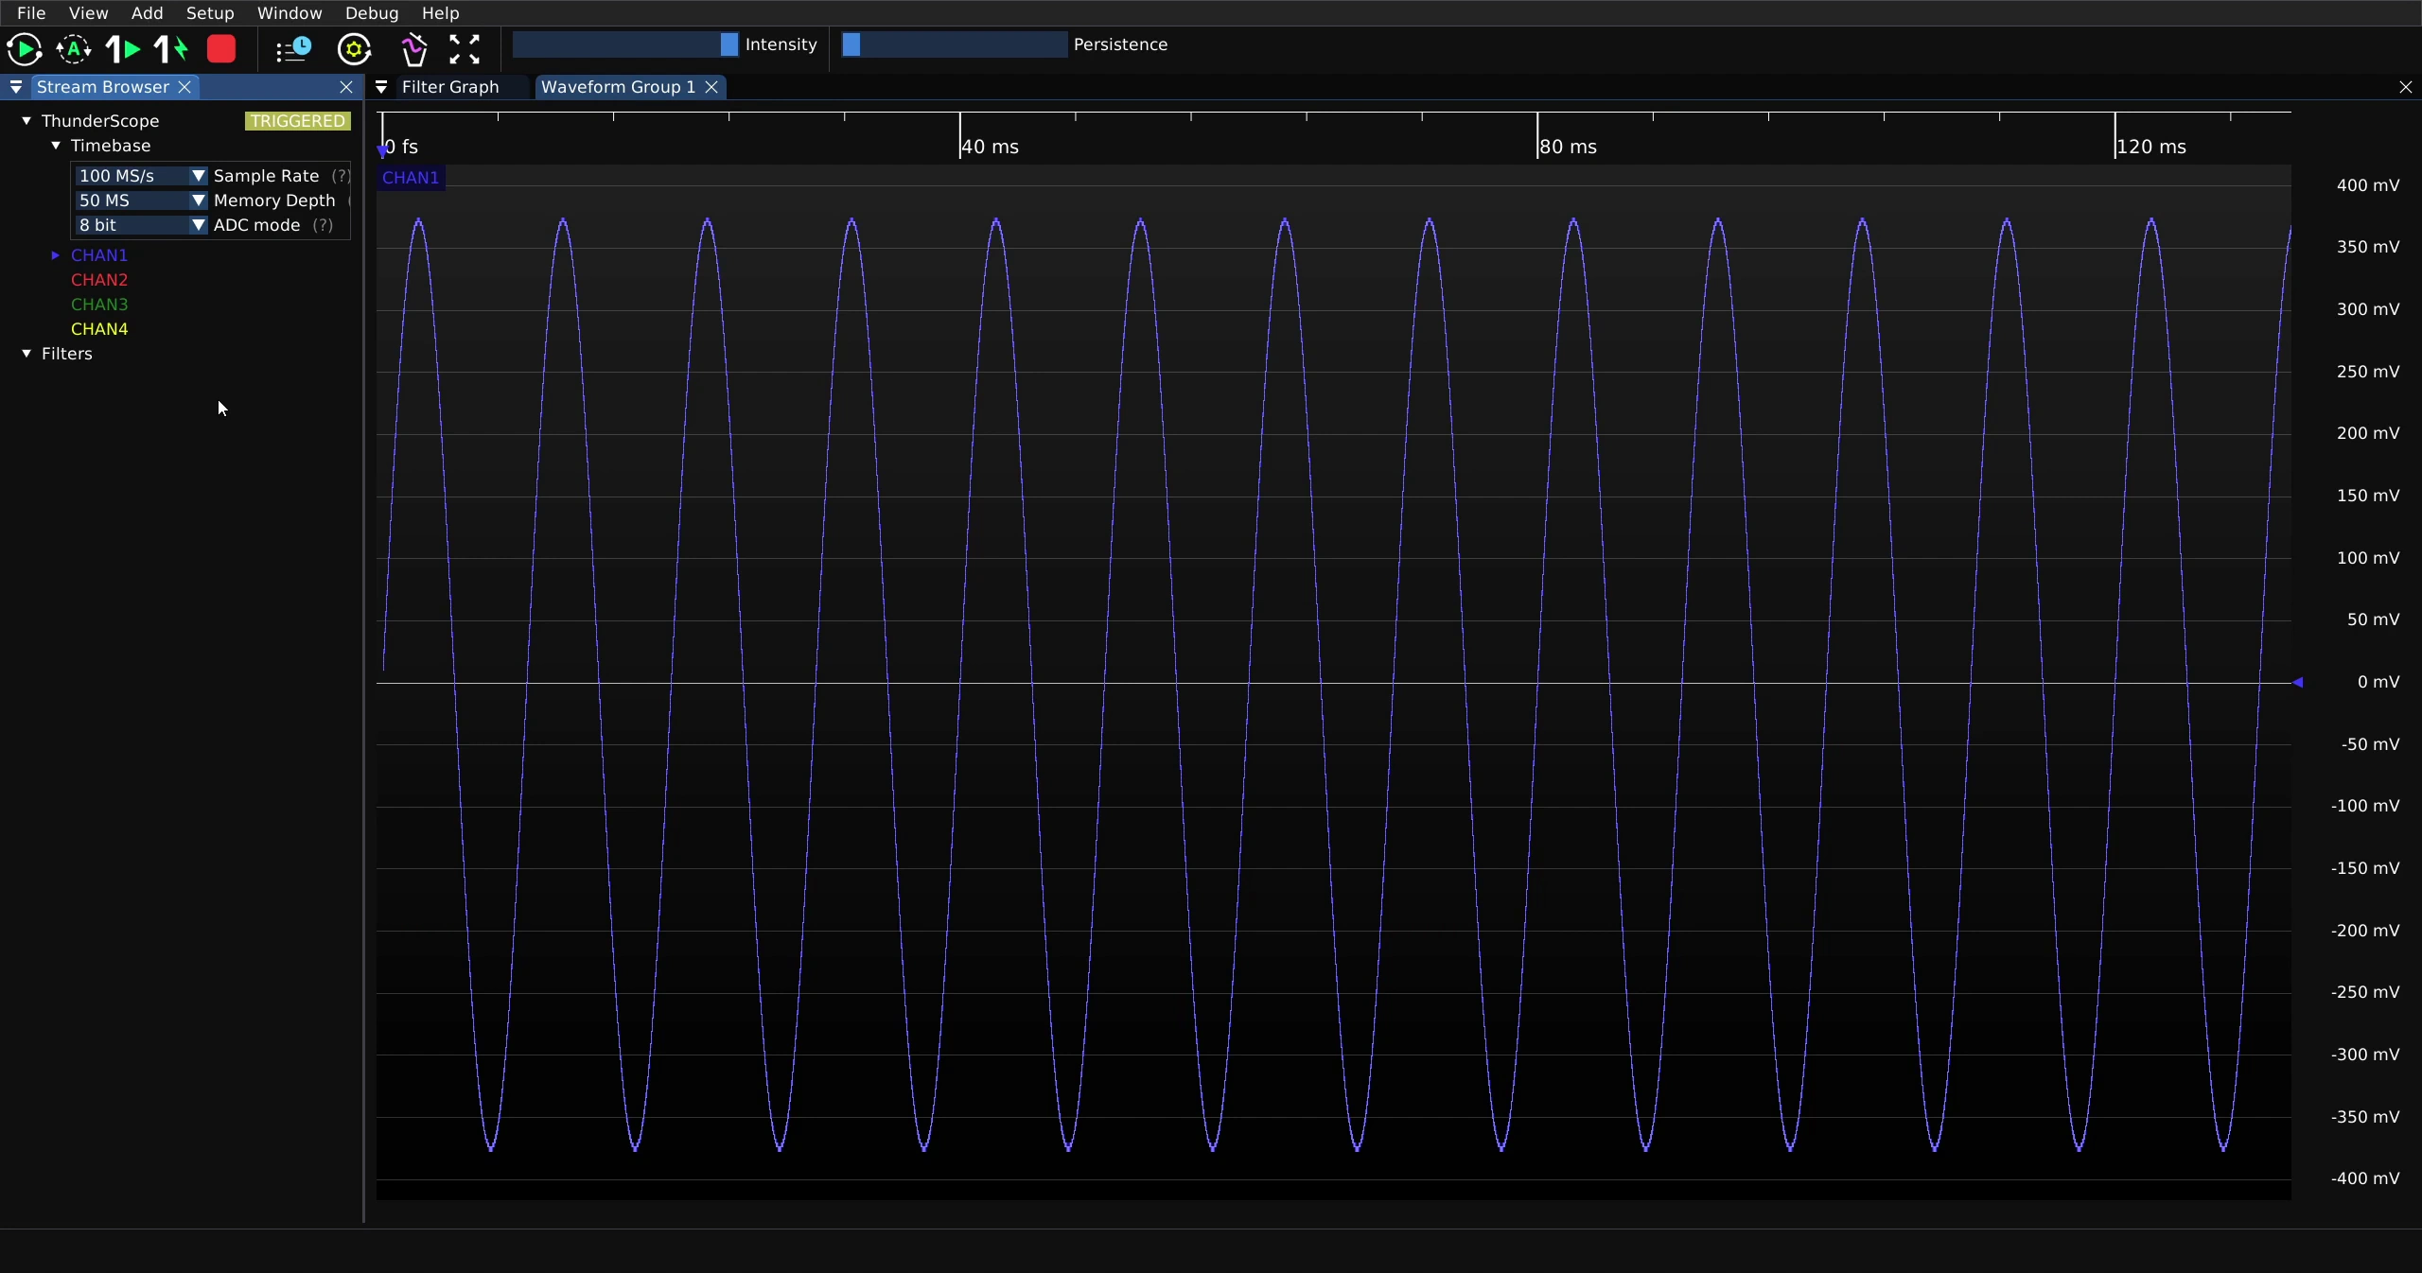Adjust the Persistence slider
The image size is (2422, 1273).
click(955, 44)
